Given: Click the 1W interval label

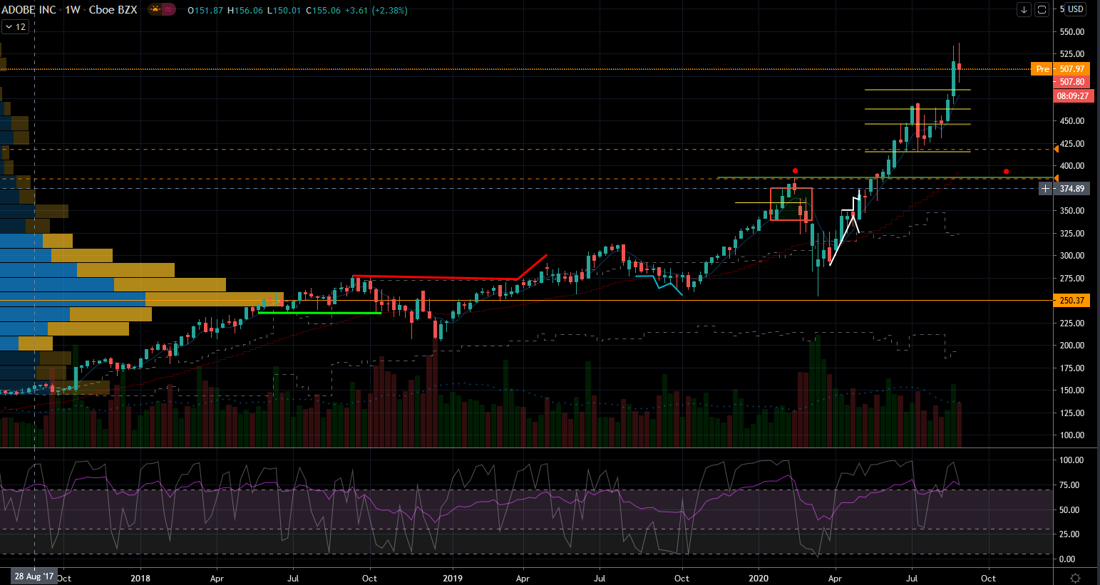Looking at the screenshot, I should click(x=73, y=10).
